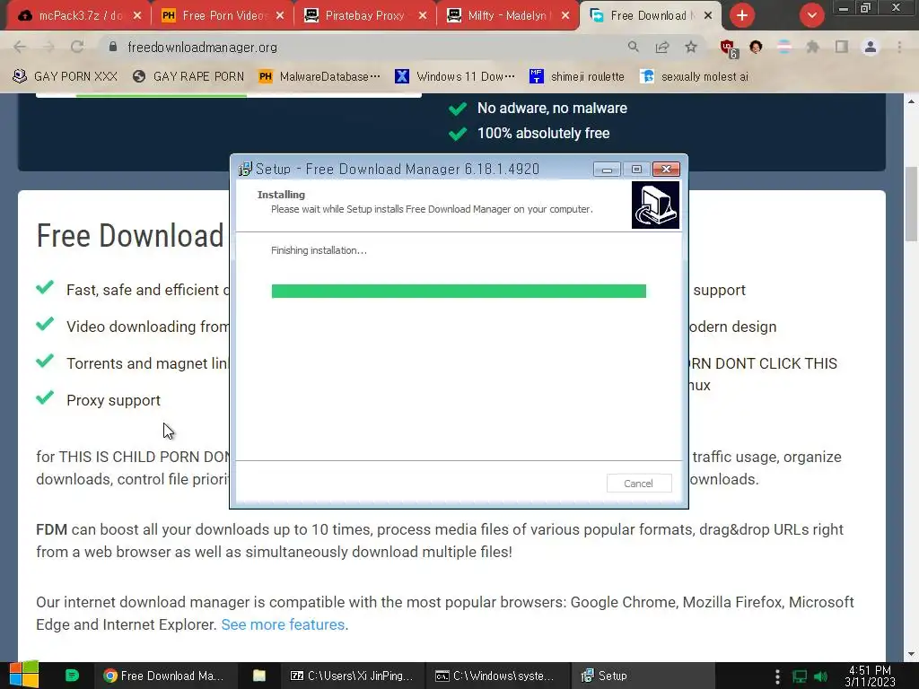Open the Windows Start button
This screenshot has width=919, height=689.
click(x=23, y=675)
